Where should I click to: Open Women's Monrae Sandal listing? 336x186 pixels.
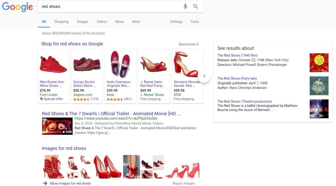pos(187,84)
